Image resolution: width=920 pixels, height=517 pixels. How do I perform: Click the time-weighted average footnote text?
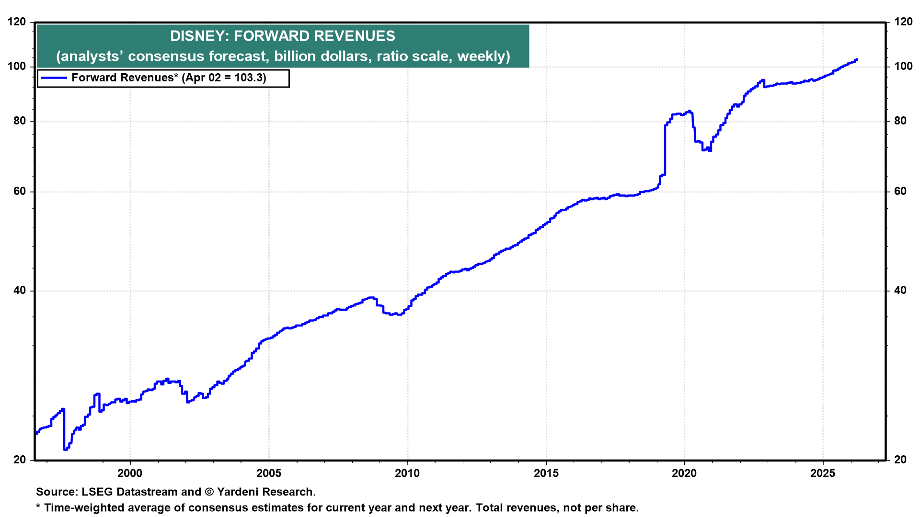tap(337, 508)
